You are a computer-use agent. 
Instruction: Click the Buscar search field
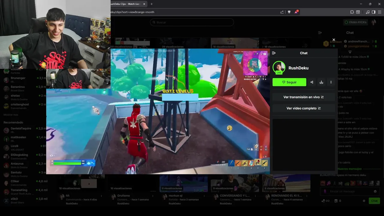point(192,22)
